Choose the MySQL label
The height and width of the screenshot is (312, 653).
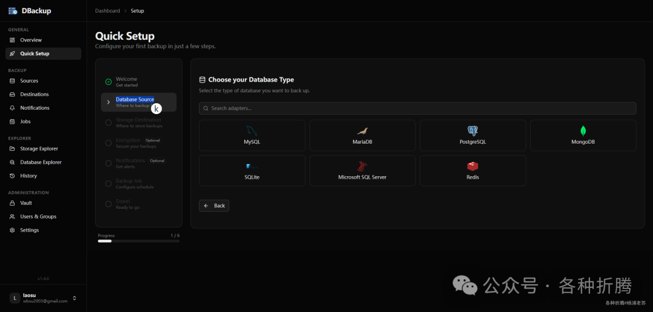point(252,142)
